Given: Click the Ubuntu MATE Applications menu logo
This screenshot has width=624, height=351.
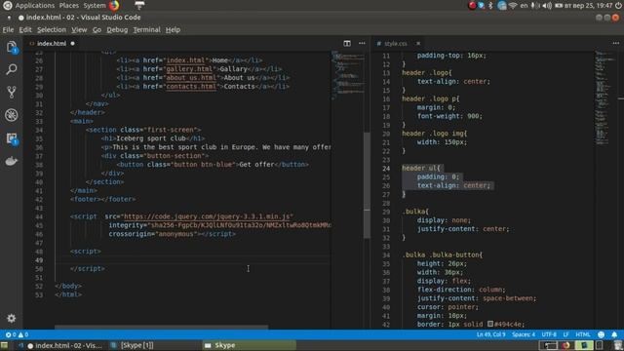Looking at the screenshot, I should click(7, 6).
